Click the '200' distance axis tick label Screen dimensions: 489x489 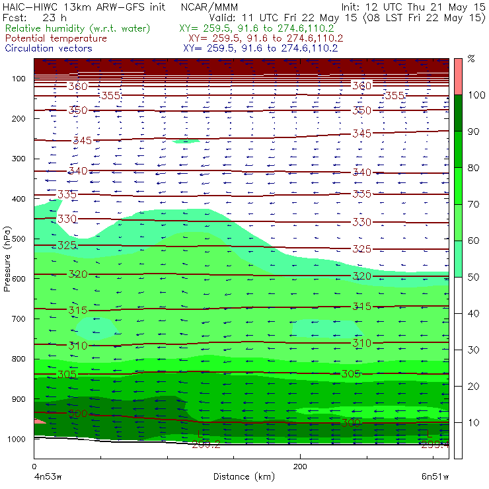(300, 467)
